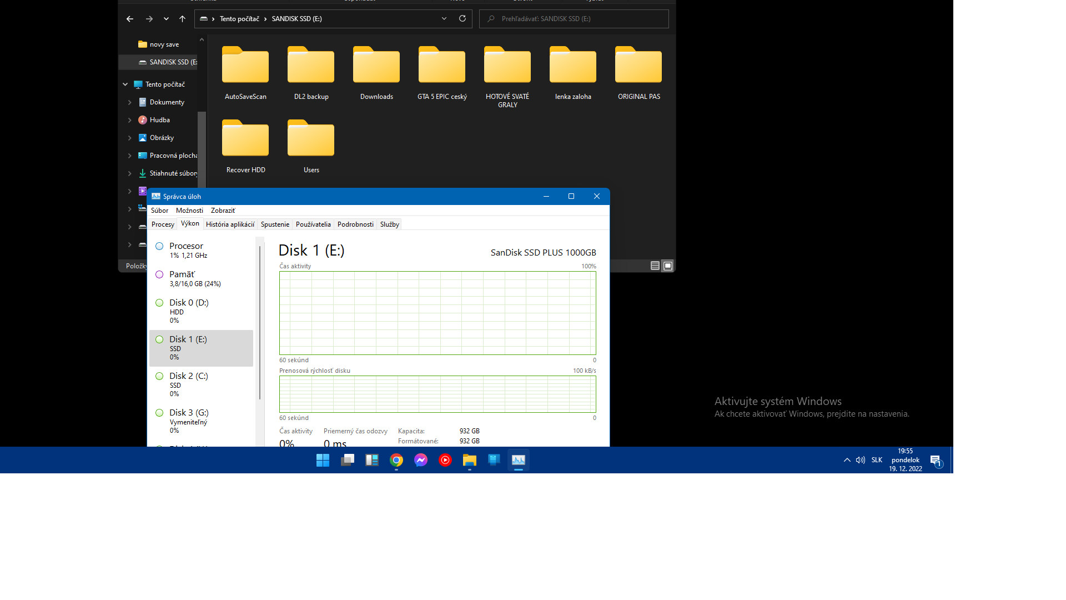Screen dimensions: 1066x600
Task: Switch to the Používatelia tab
Action: tap(313, 224)
